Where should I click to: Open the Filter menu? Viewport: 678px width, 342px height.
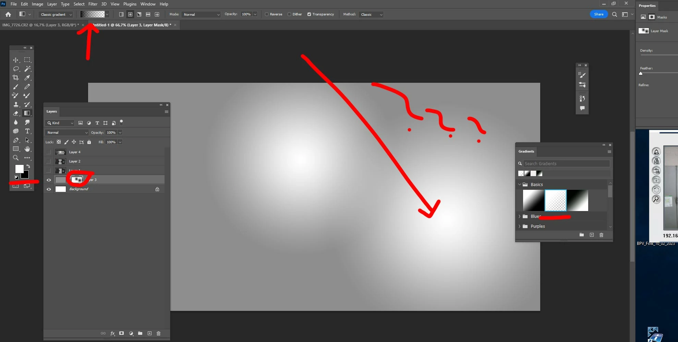[93, 4]
